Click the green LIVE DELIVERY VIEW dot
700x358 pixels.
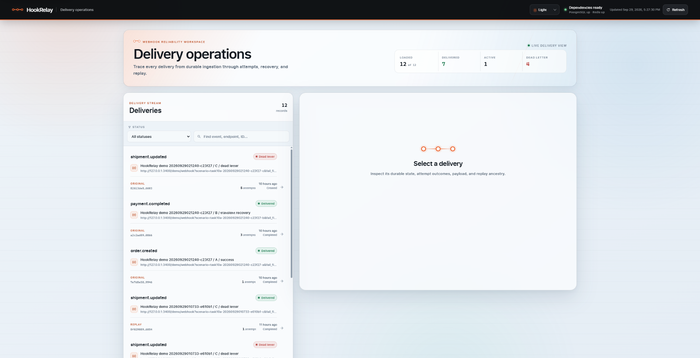(x=529, y=45)
